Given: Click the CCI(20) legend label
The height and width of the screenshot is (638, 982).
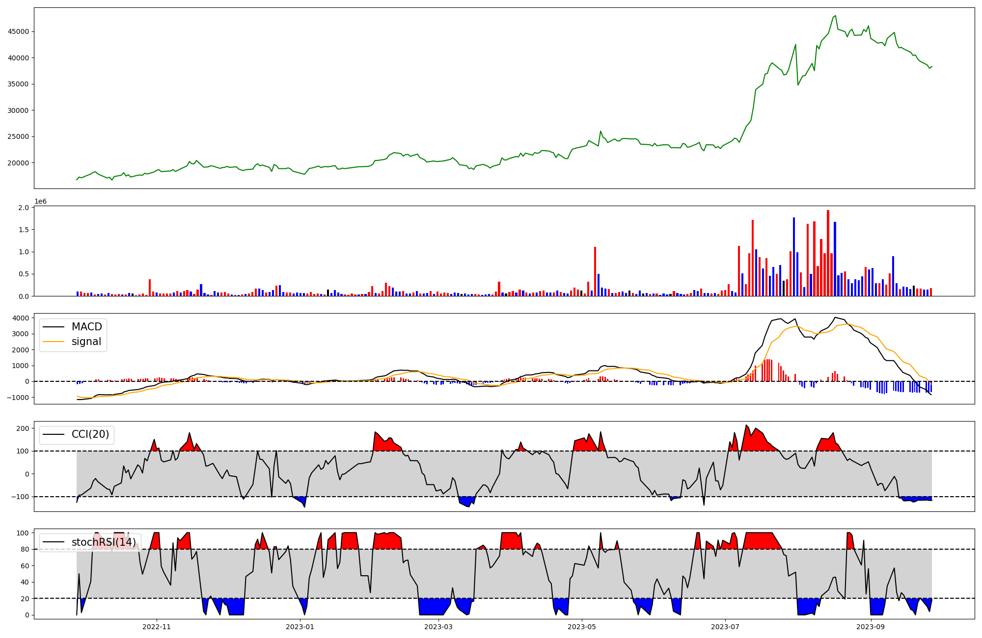Looking at the screenshot, I should (90, 434).
